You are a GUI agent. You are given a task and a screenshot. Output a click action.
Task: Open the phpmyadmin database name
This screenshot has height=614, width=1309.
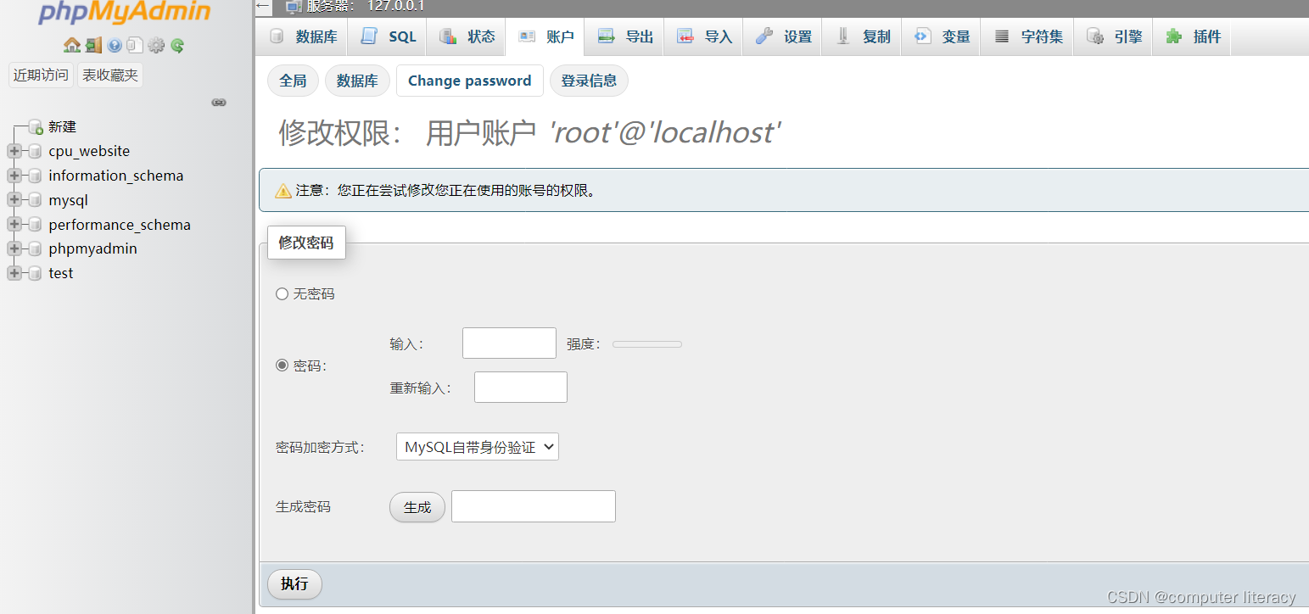pyautogui.click(x=92, y=248)
